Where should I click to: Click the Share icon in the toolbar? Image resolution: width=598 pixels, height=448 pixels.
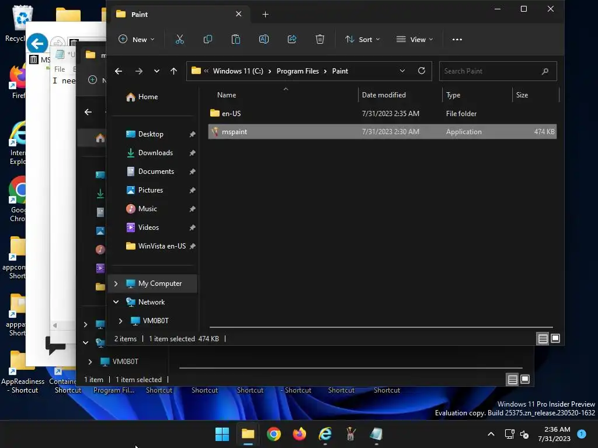pos(292,39)
